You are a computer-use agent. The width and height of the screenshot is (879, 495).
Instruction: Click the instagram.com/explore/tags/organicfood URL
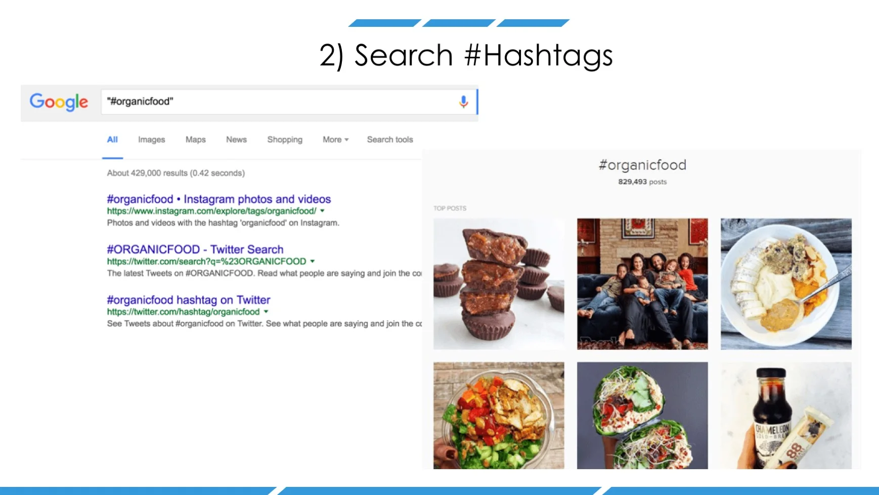coord(211,211)
